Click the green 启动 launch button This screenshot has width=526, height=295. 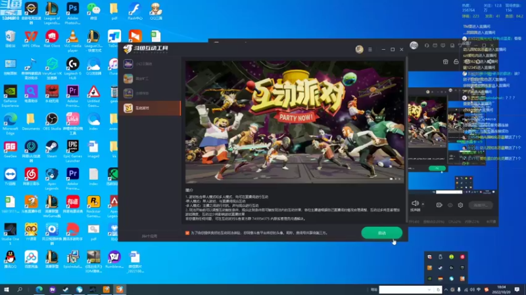click(381, 233)
